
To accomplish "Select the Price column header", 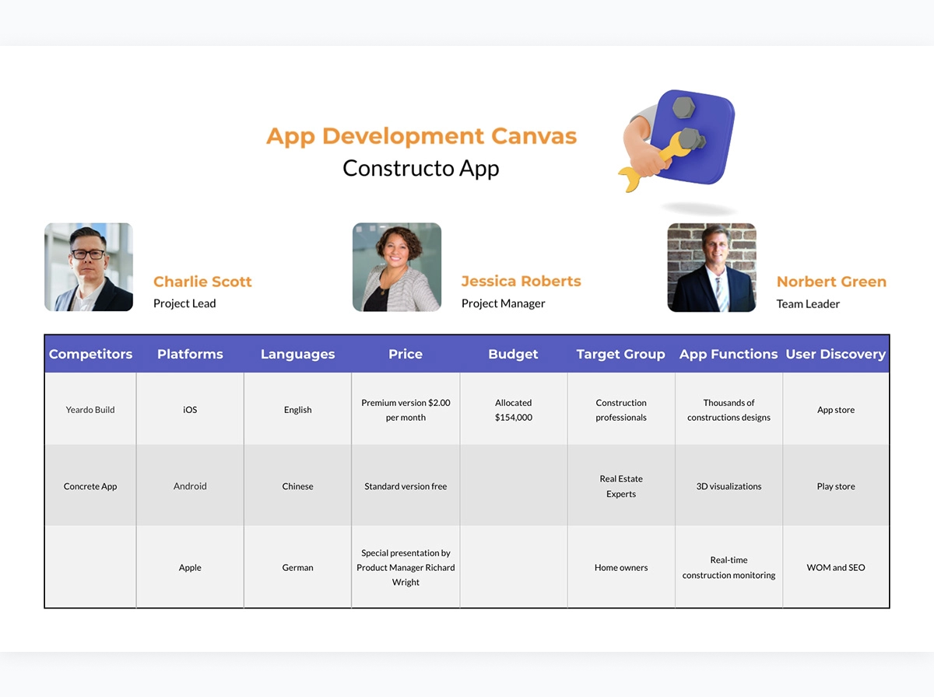I will pyautogui.click(x=406, y=354).
